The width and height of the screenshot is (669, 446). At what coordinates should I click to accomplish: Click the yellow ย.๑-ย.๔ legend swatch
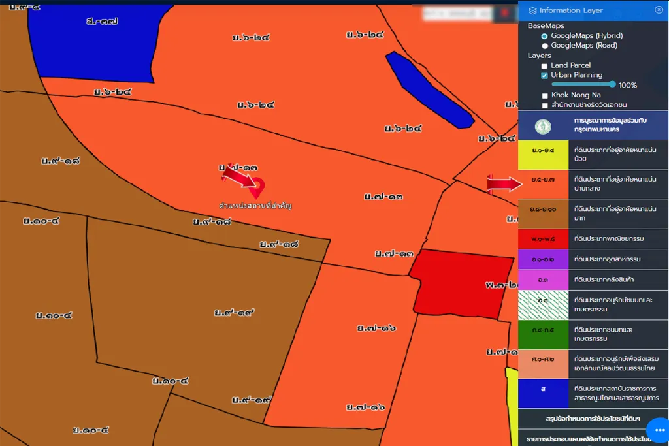[543, 155]
